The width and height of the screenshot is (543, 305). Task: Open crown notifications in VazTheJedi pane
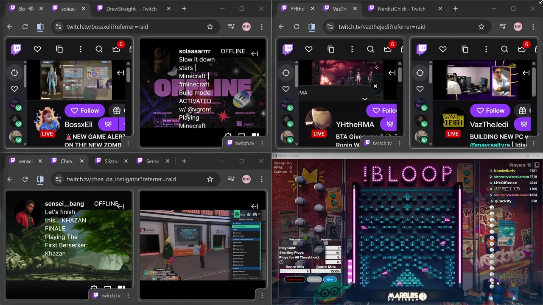pos(522,49)
